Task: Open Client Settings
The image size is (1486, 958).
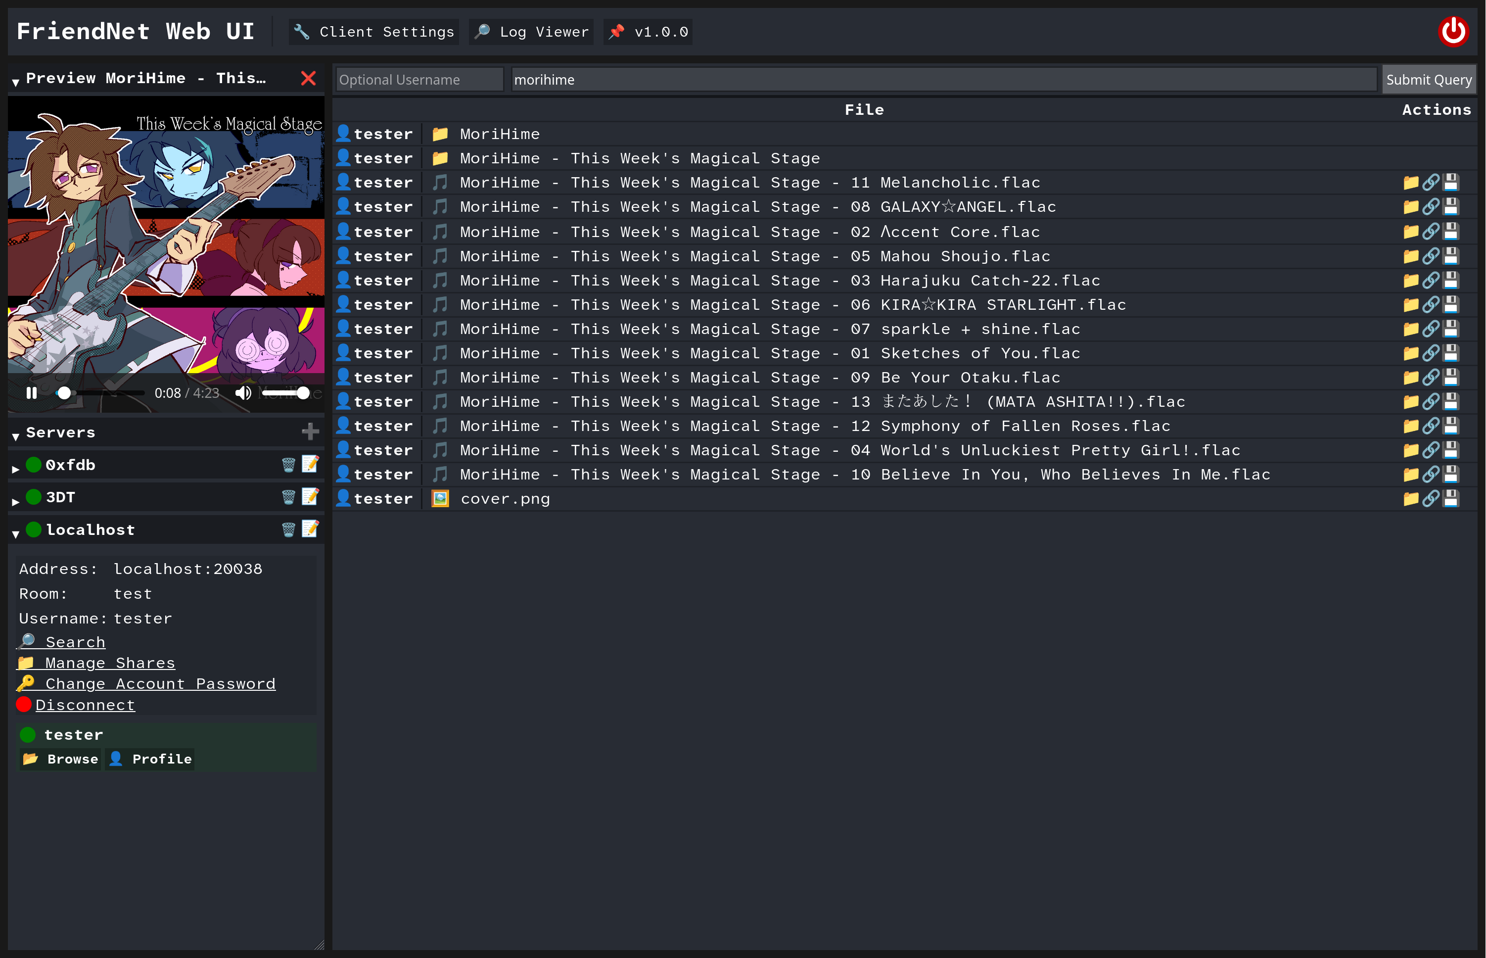Action: [373, 31]
